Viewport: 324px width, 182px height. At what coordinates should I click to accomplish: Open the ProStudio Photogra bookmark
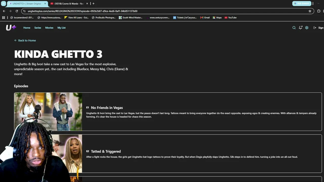104,18
